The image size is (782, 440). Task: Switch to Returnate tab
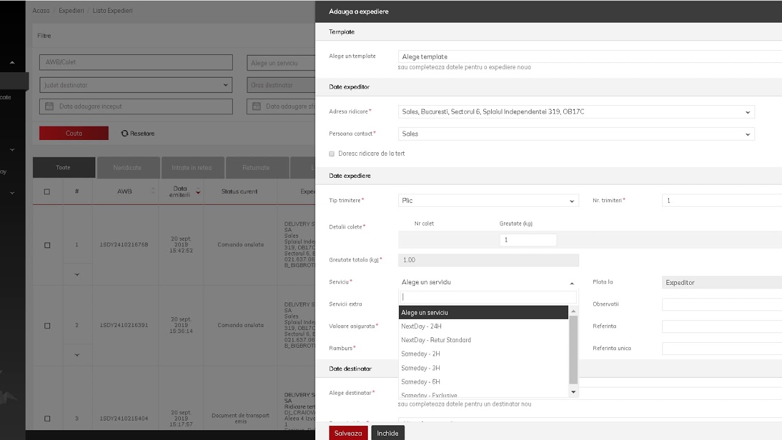click(x=256, y=167)
